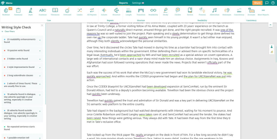Open the Sticky sentences report
This screenshot has height=139, width=277.
[165, 12]
